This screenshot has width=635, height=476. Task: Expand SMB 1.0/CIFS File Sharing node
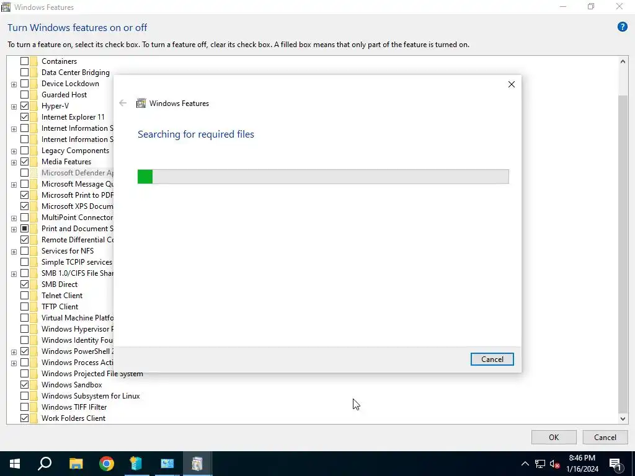coord(14,273)
